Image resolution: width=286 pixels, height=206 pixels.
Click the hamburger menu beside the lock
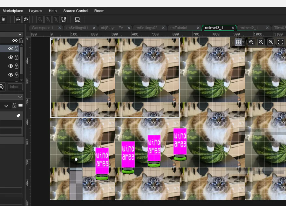coord(20,106)
